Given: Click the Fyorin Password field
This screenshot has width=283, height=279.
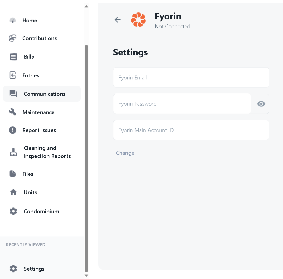Looking at the screenshot, I should (x=182, y=104).
